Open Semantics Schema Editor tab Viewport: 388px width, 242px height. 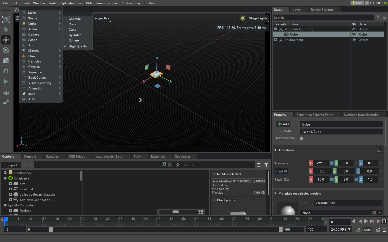315,115
